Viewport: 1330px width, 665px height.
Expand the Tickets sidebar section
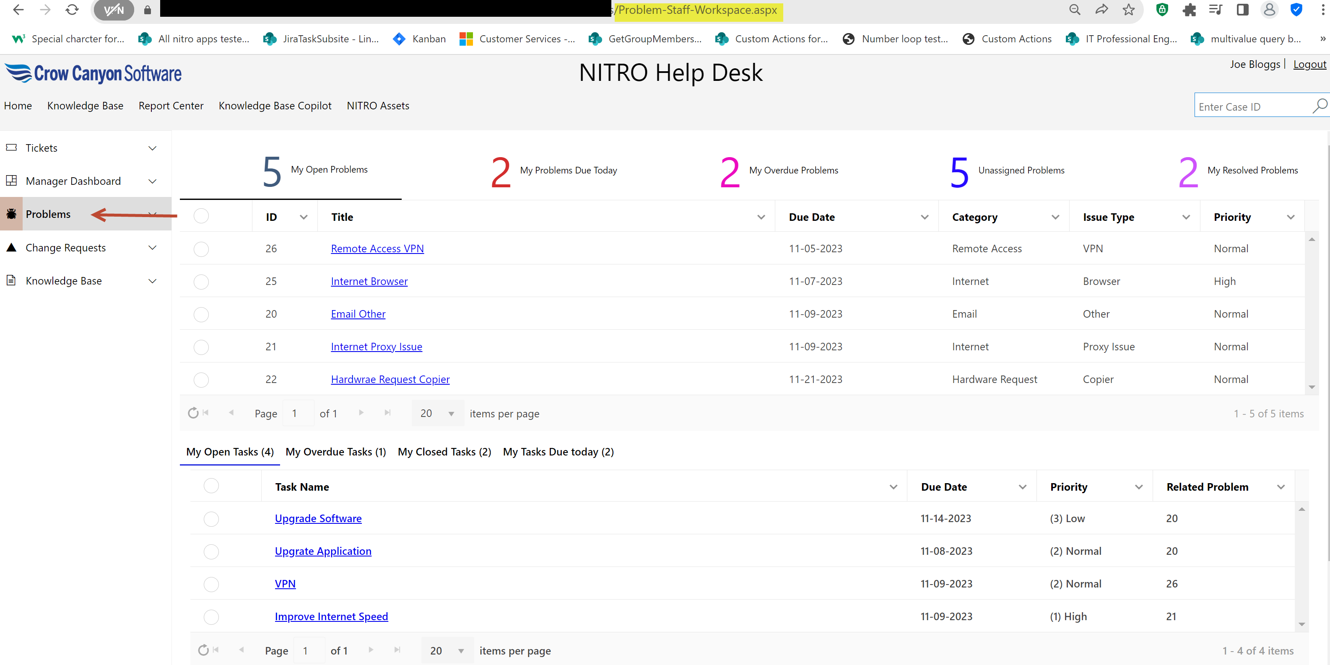152,148
